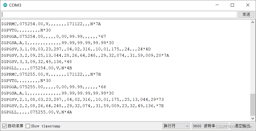Click the COM3 window title text
Screen dimensions: 256x131
tap(15, 5)
